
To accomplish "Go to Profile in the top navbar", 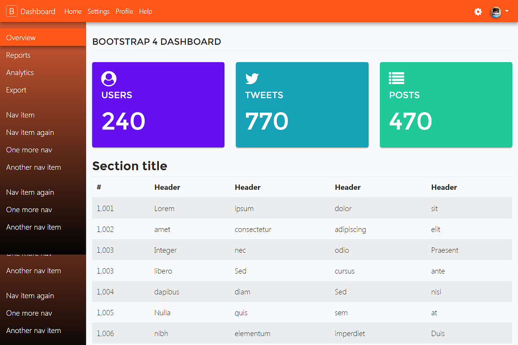I will click(124, 11).
